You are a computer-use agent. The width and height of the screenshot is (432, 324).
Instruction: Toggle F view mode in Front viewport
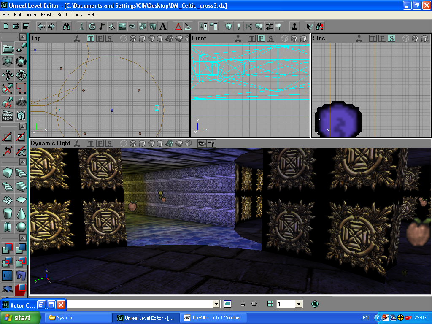(x=261, y=38)
